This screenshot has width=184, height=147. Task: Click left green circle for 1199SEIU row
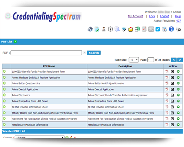click(x=4, y=72)
